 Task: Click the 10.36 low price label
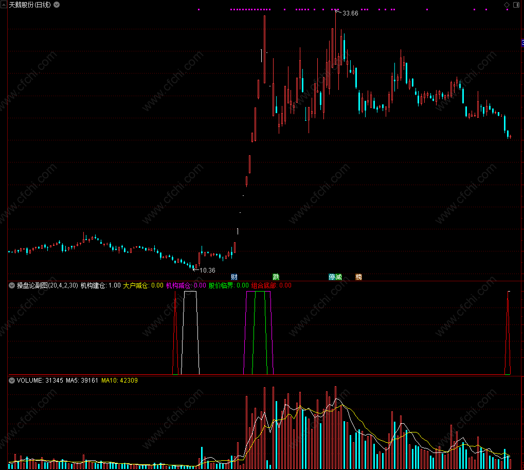(x=207, y=270)
